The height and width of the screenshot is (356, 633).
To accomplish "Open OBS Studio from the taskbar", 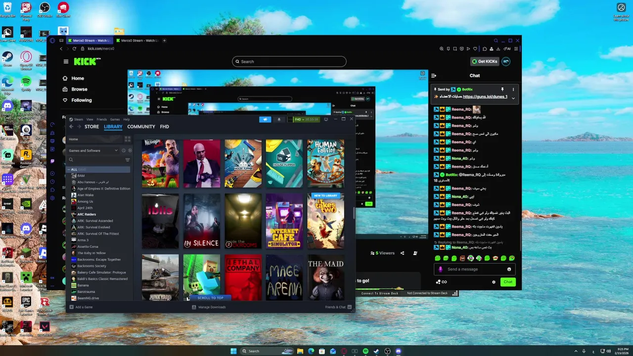I will coord(387,351).
